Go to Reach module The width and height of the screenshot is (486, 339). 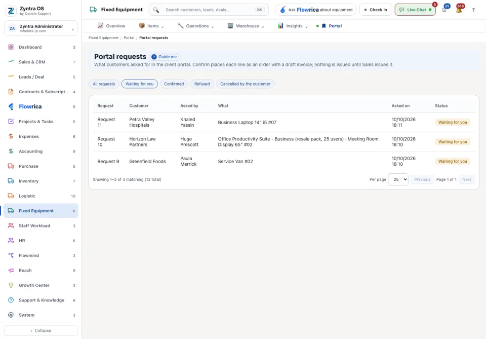pos(41,271)
